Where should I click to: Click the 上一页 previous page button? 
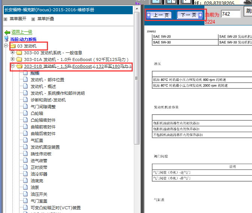[x=159, y=15]
